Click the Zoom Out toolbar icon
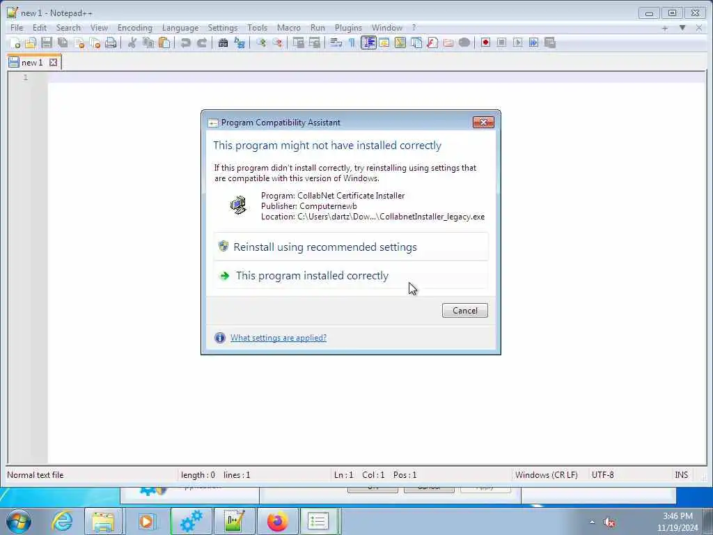Viewport: 713px width, 535px height. coord(277,42)
